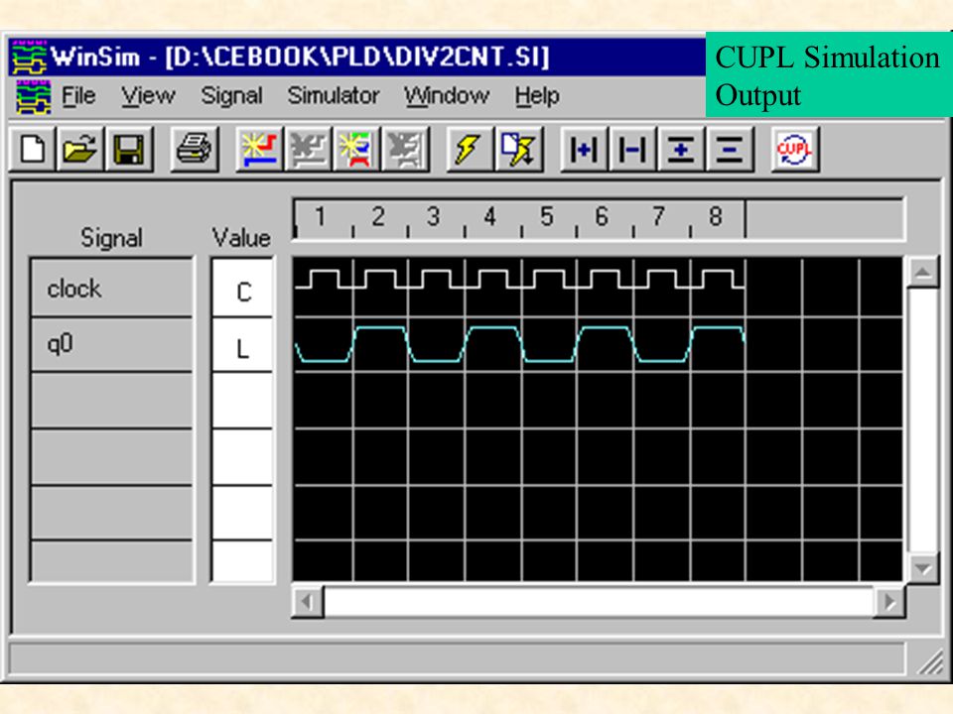Viewport: 953px width, 714px height.
Task: Open the Help menu
Action: [x=537, y=96]
